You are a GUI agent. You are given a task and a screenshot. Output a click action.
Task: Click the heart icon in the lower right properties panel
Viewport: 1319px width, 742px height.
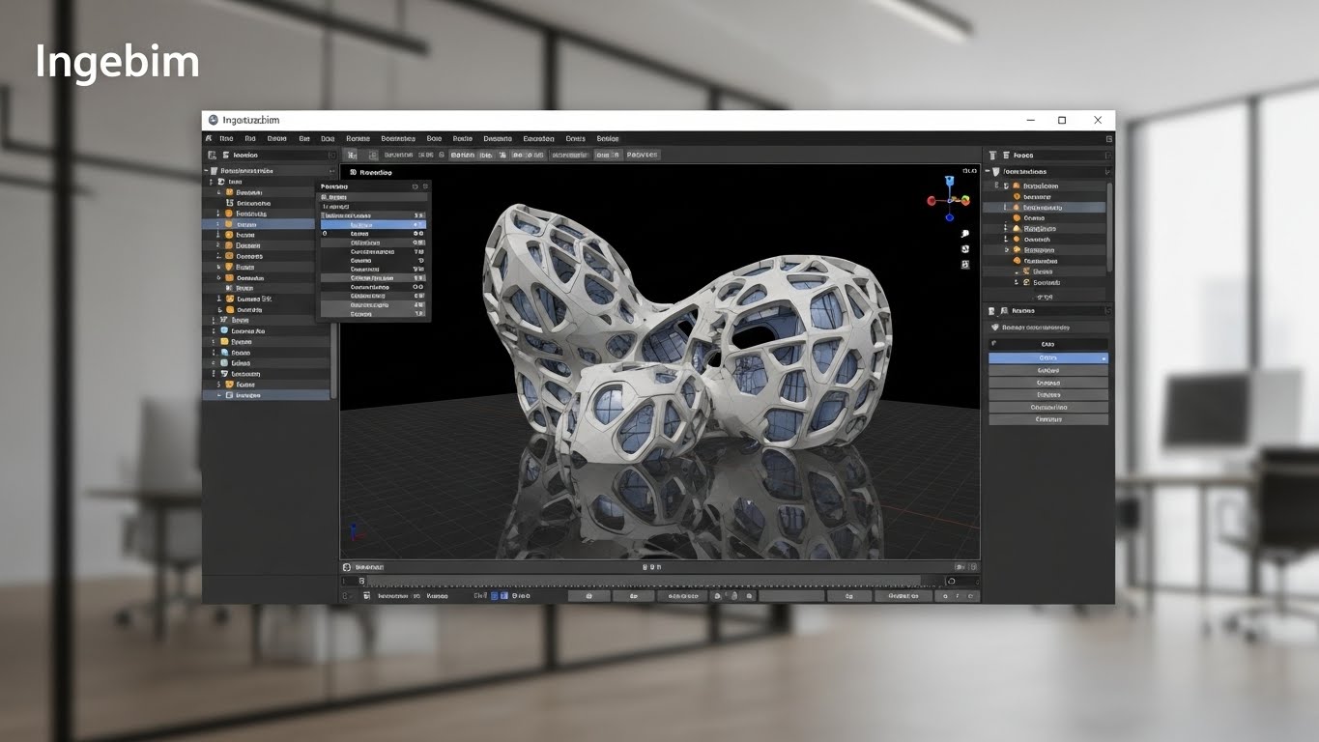point(994,328)
